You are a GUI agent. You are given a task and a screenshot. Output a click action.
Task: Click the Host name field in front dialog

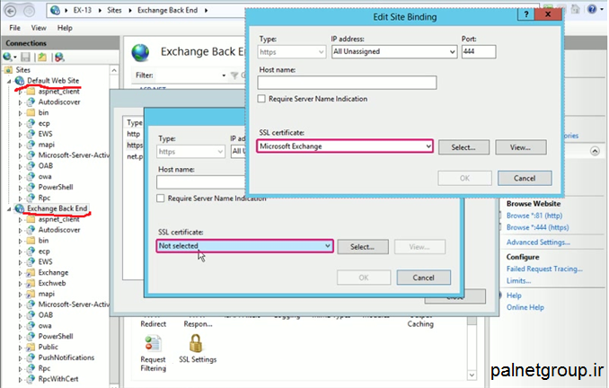click(x=347, y=83)
